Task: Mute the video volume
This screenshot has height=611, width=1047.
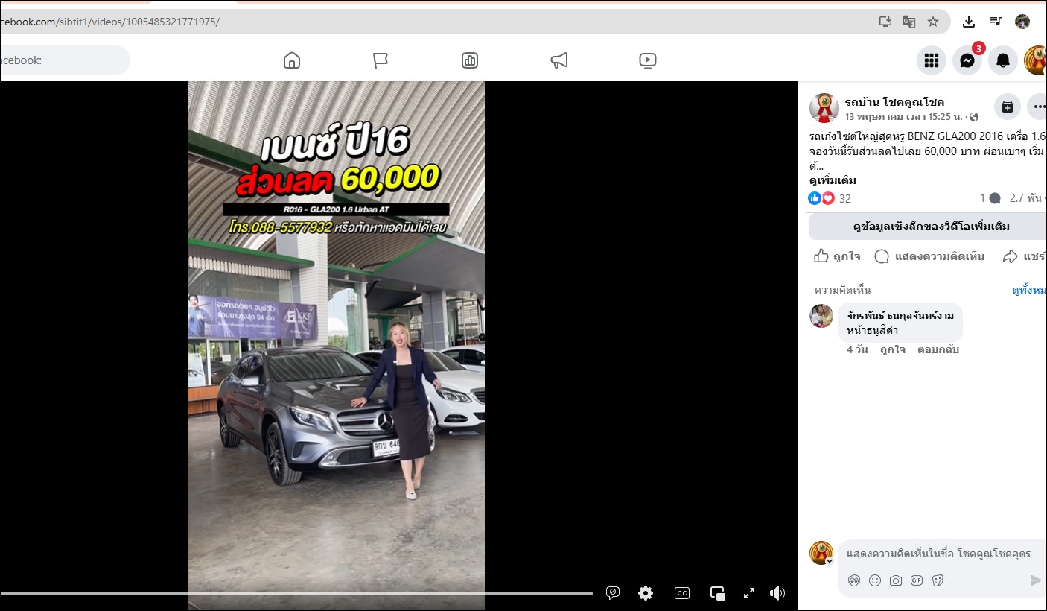Action: click(x=777, y=593)
